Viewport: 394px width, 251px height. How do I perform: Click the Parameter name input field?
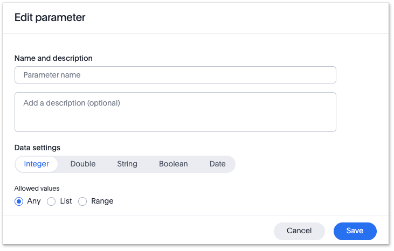[x=175, y=75]
